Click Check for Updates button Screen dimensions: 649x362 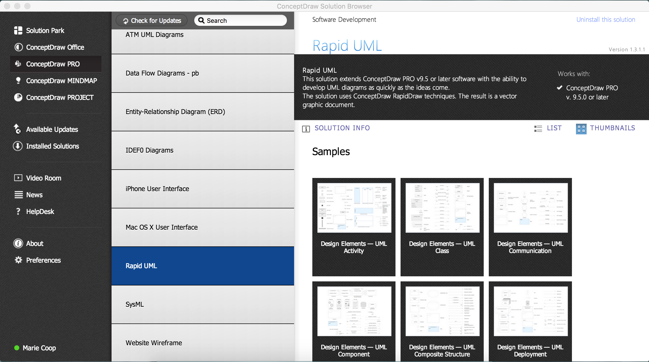(x=152, y=21)
